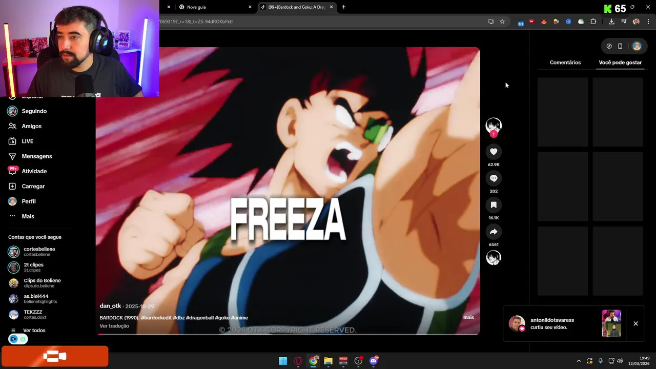
Task: Click the install app icon in address bar
Action: 491,22
